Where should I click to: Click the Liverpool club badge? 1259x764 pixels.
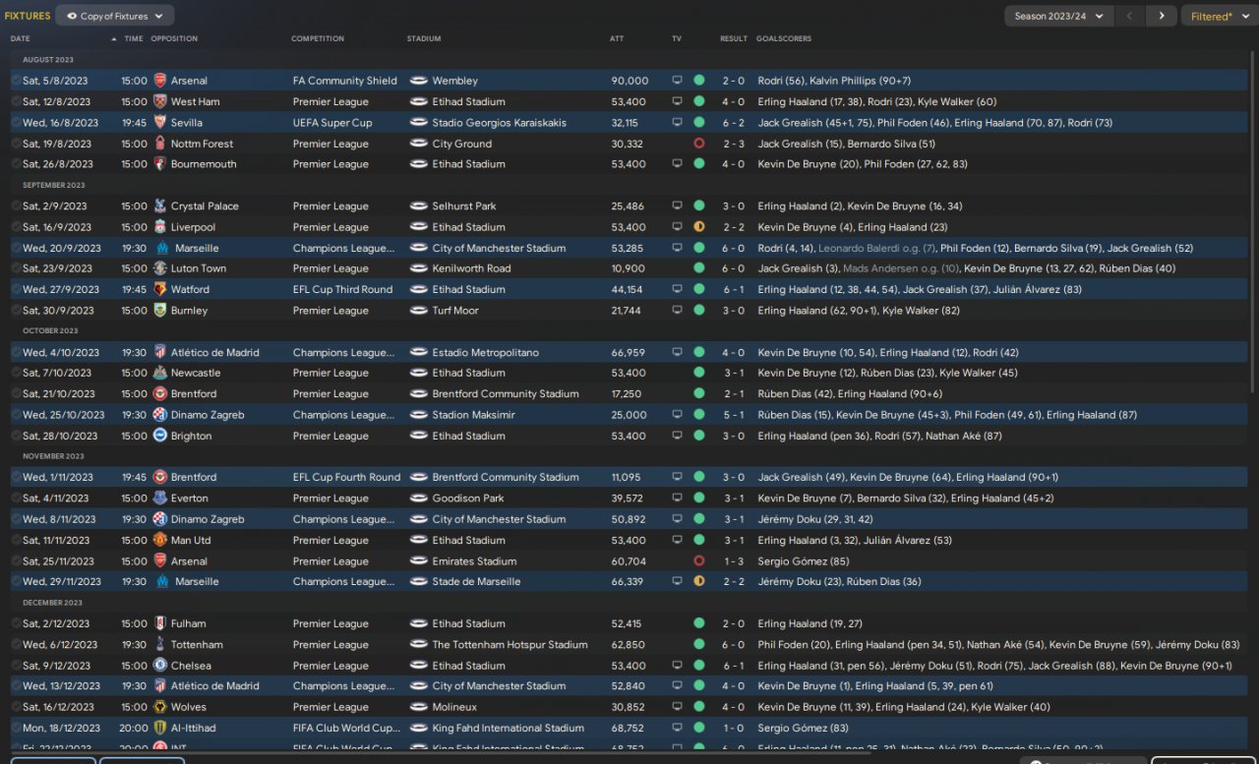pos(160,227)
